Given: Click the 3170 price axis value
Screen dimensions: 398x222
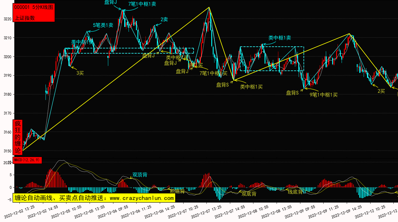Looking at the screenshot, I should click(x=7, y=113).
